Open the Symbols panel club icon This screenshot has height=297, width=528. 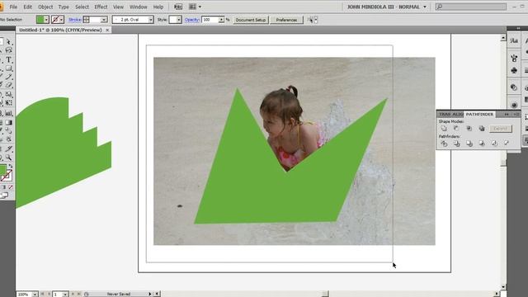(x=514, y=70)
